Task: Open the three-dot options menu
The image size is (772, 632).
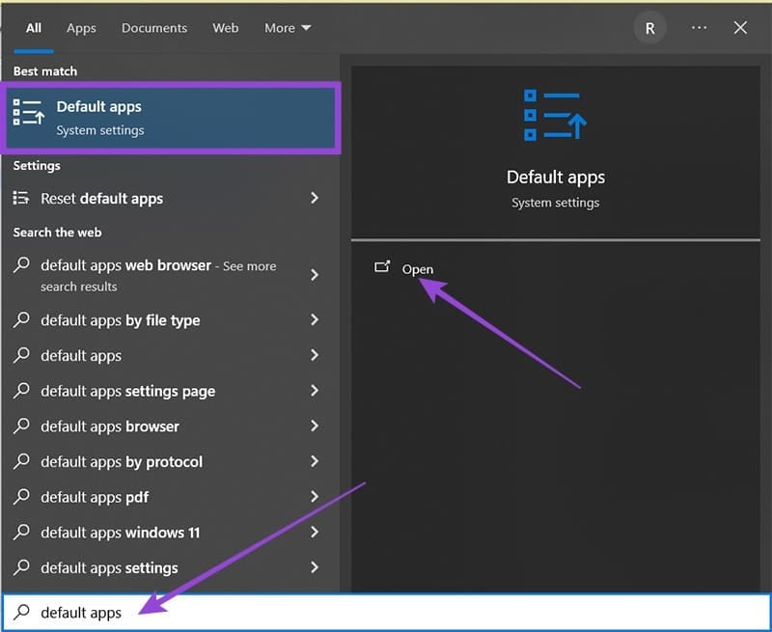Action: coord(699,28)
